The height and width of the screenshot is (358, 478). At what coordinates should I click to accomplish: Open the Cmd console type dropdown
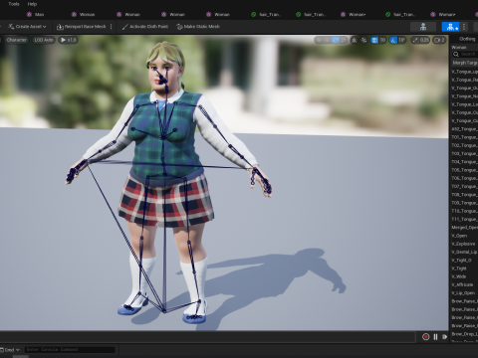10,350
